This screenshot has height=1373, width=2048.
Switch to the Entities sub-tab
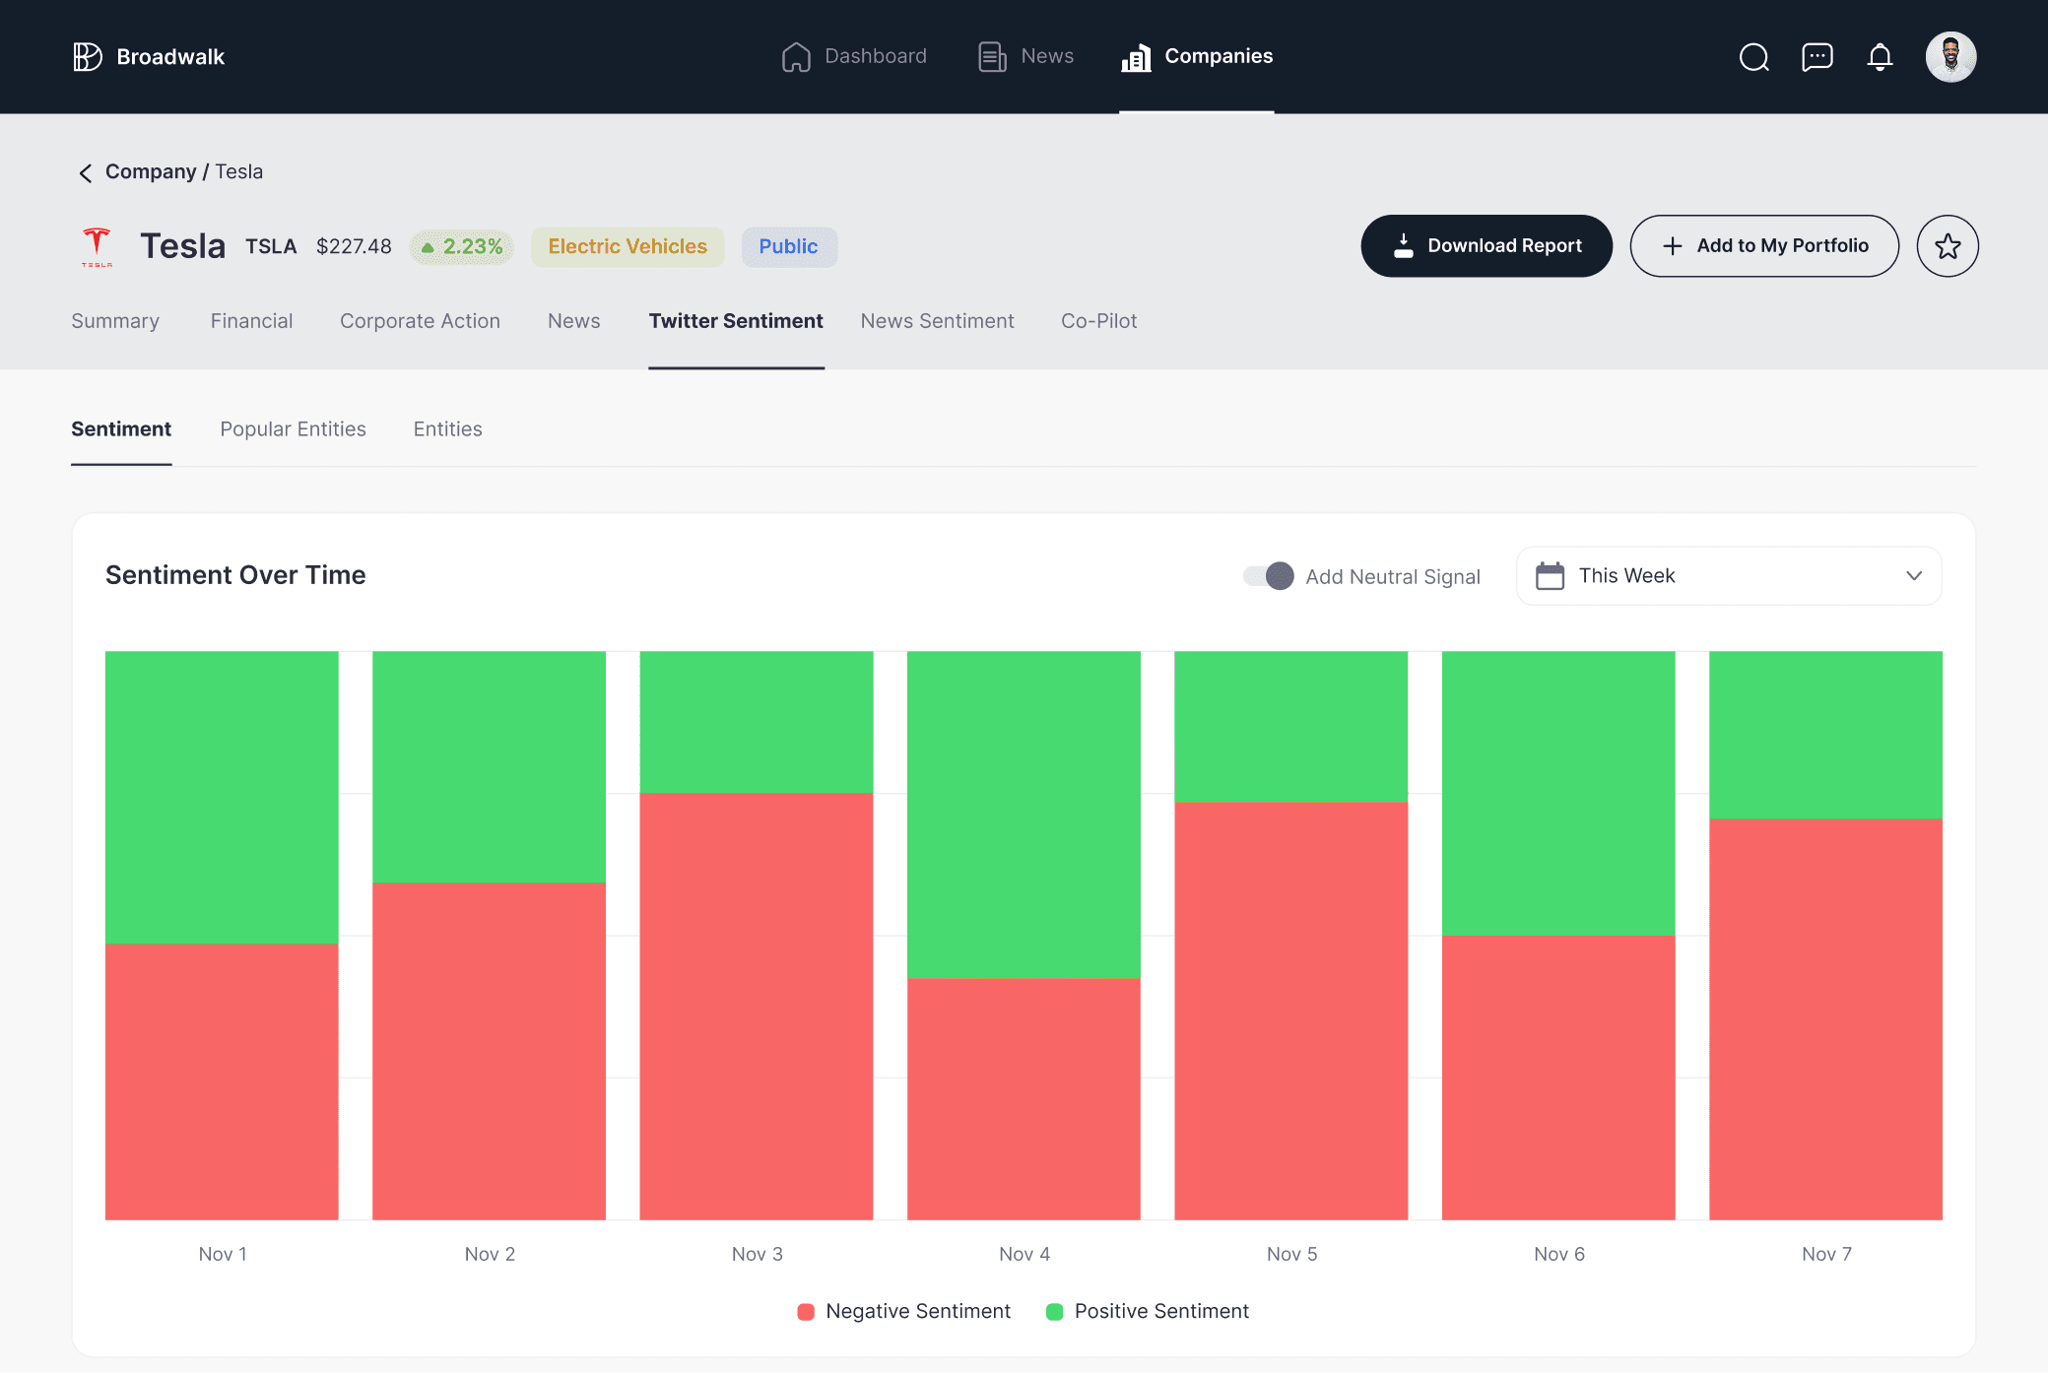click(x=447, y=429)
